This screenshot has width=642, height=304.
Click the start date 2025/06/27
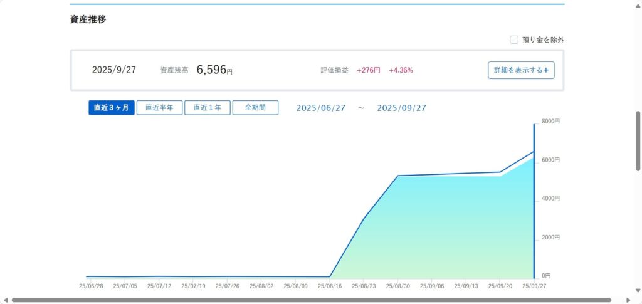click(x=321, y=108)
